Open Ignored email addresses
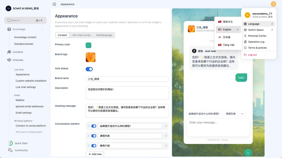 pyautogui.click(x=30, y=106)
